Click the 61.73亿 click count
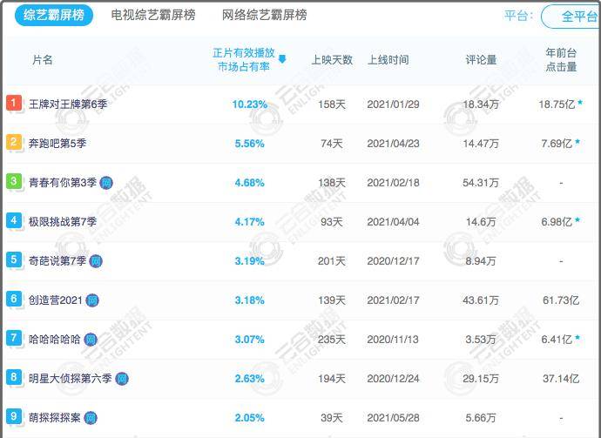Screen dimensions: 601x438 pyautogui.click(x=561, y=300)
